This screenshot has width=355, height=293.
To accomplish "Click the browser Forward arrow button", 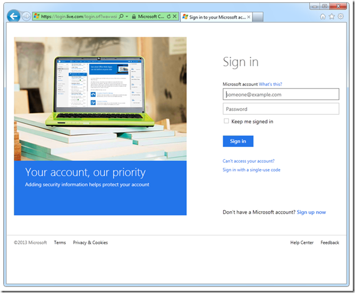I will click(26, 16).
